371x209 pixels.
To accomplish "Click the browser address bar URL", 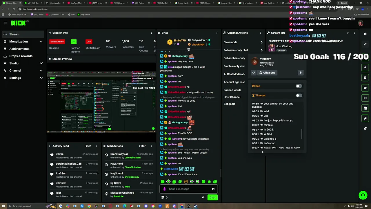I will click(x=35, y=9).
